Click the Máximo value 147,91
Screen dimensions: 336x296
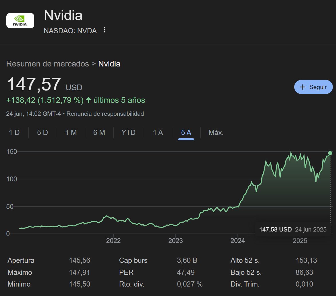tap(80, 272)
